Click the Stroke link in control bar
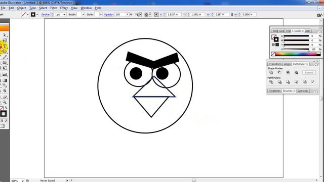The height and width of the screenshot is (182, 324). [x=46, y=15]
